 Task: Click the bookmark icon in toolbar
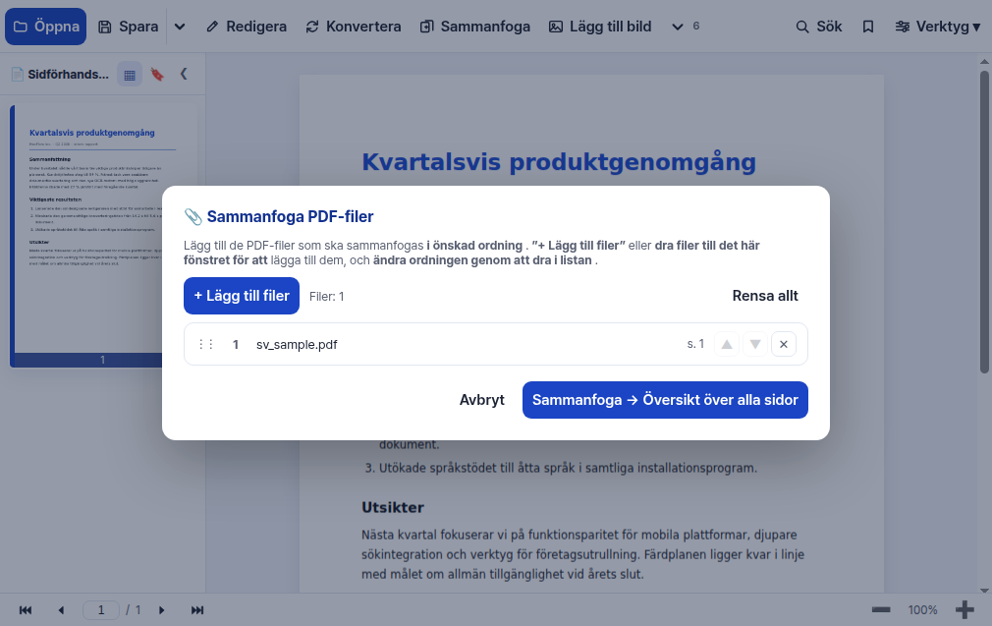pyautogui.click(x=868, y=27)
